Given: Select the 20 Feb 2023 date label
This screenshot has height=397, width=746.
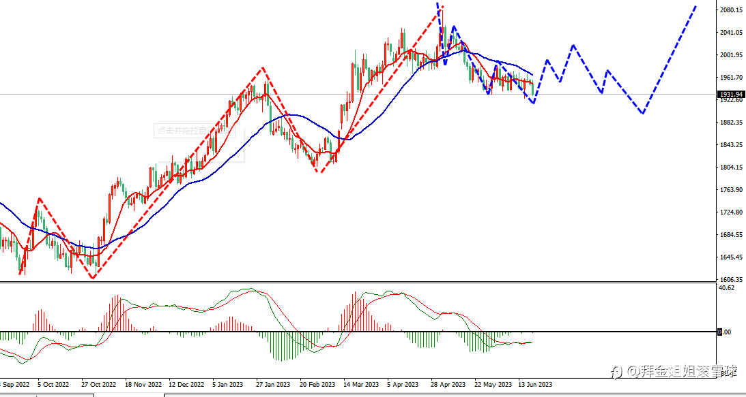Looking at the screenshot, I should coord(317,384).
